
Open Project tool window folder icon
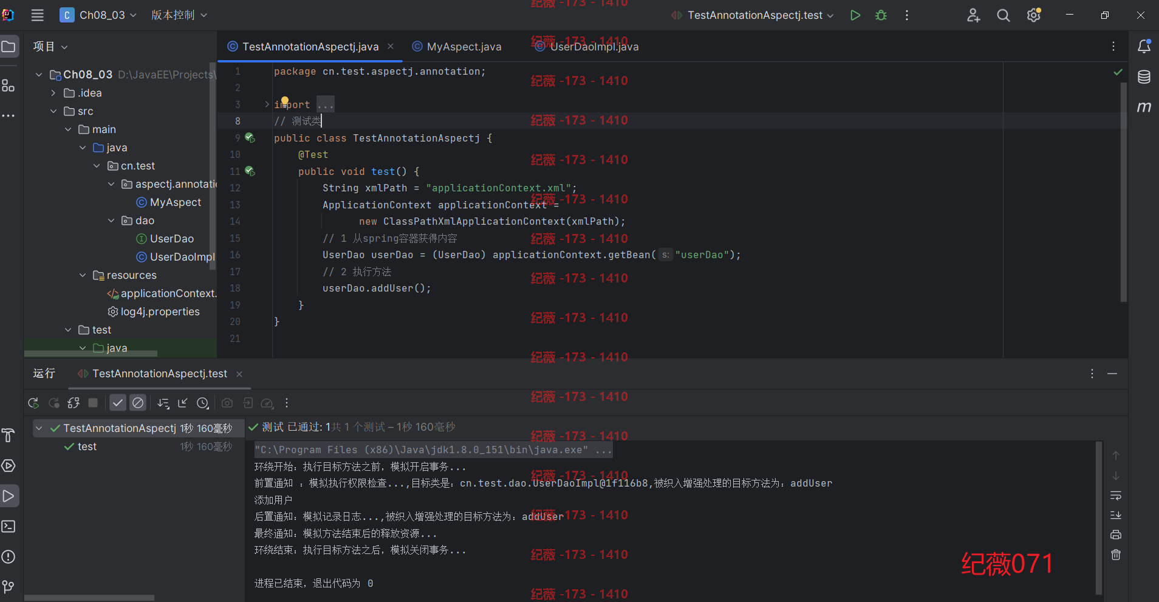9,46
